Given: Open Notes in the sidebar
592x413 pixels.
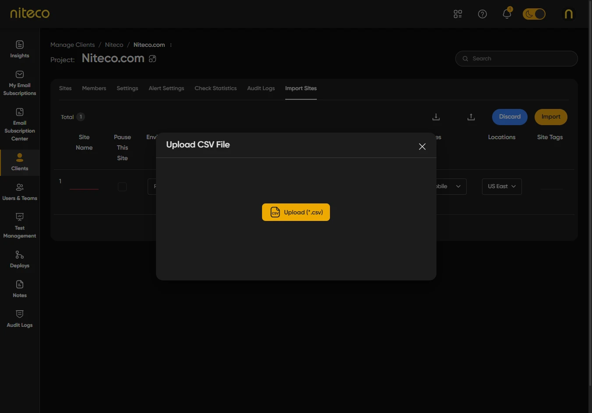Looking at the screenshot, I should click(x=20, y=289).
